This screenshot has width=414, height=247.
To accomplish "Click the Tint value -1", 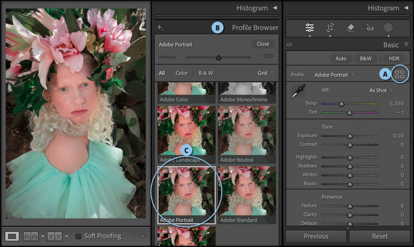I will 400,112.
